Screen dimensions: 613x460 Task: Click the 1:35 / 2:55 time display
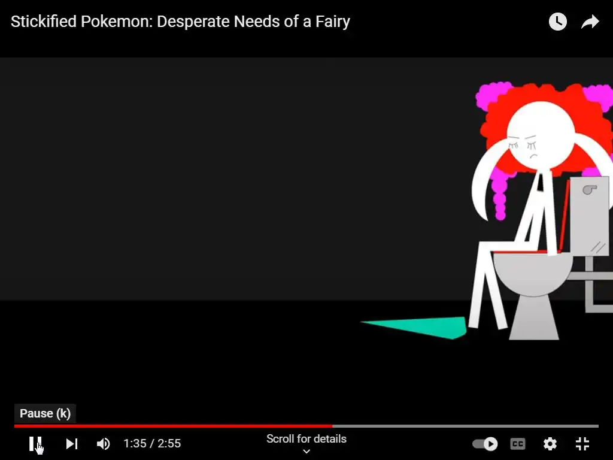[x=152, y=444]
